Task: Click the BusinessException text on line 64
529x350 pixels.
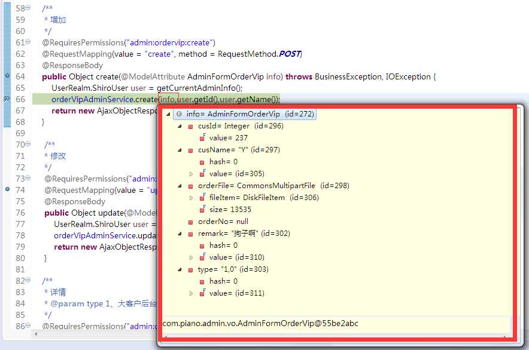Action: click(x=348, y=77)
